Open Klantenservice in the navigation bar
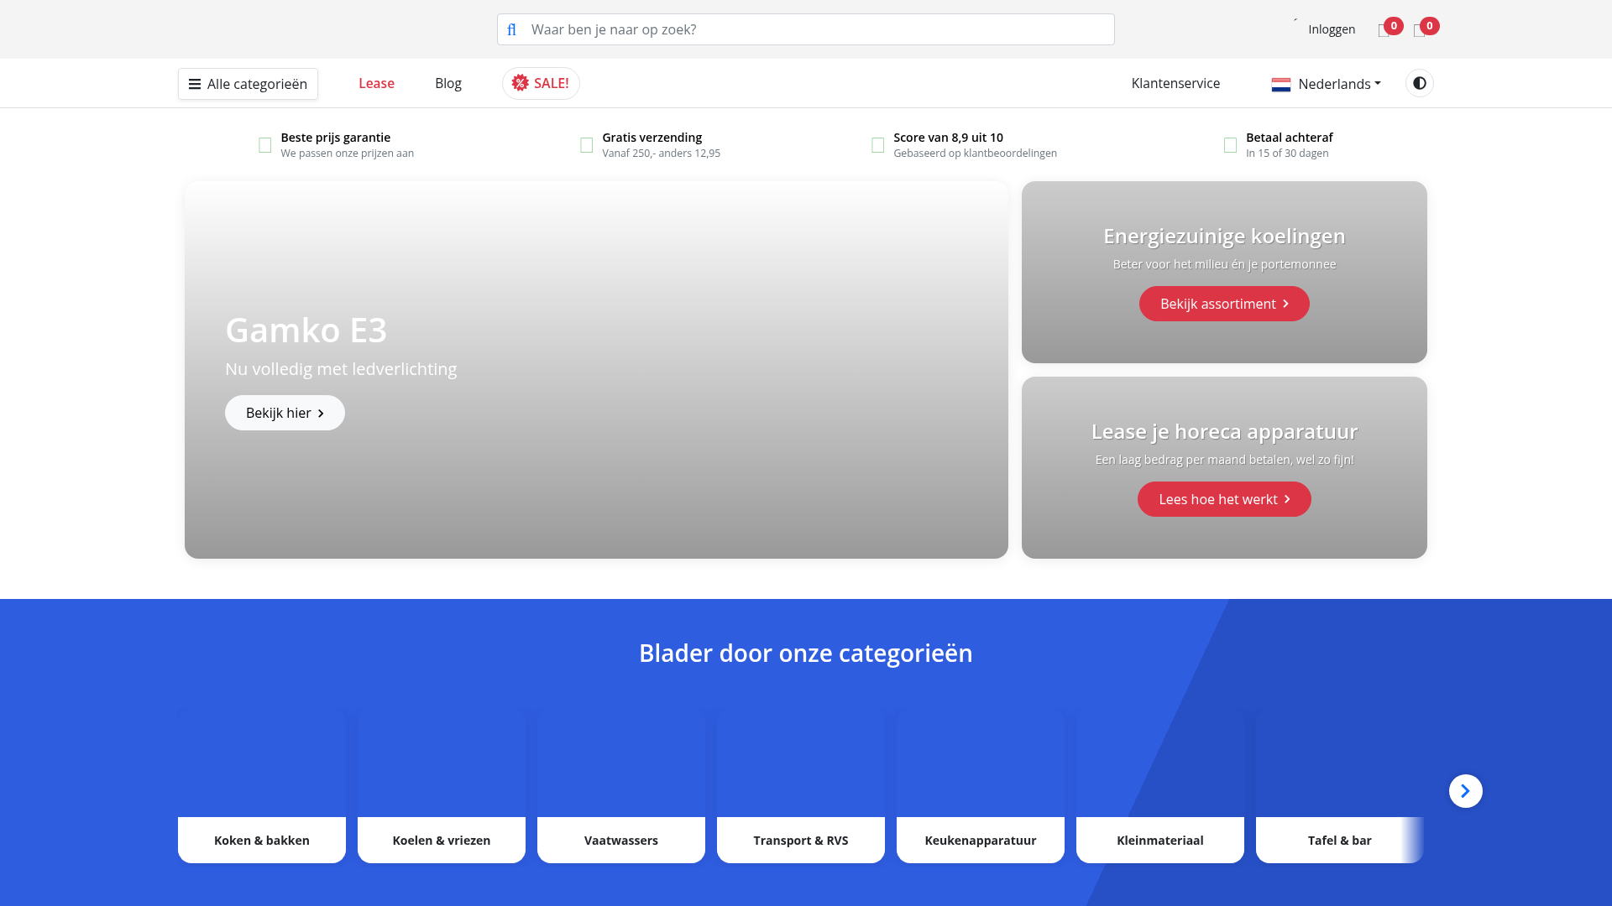 1175,83
